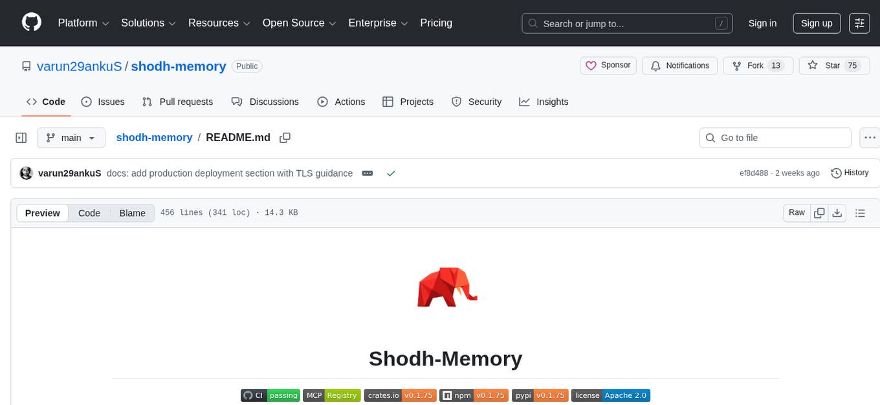Image resolution: width=880 pixels, height=405 pixels.
Task: Open the main branch selector
Action: pos(71,138)
